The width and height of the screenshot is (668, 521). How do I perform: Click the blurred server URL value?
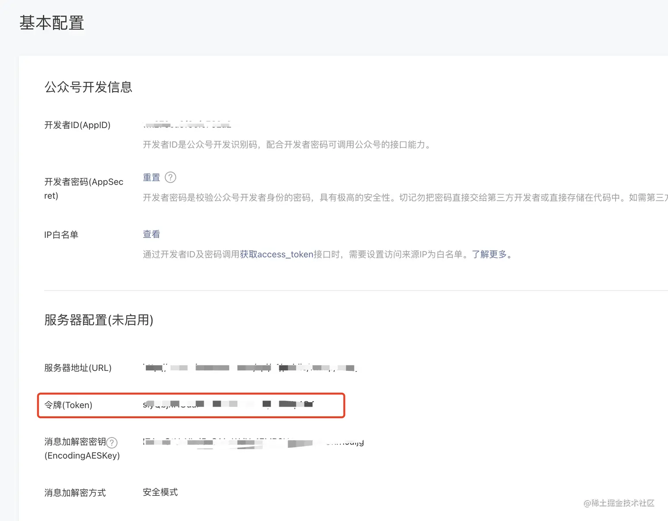pos(250,367)
